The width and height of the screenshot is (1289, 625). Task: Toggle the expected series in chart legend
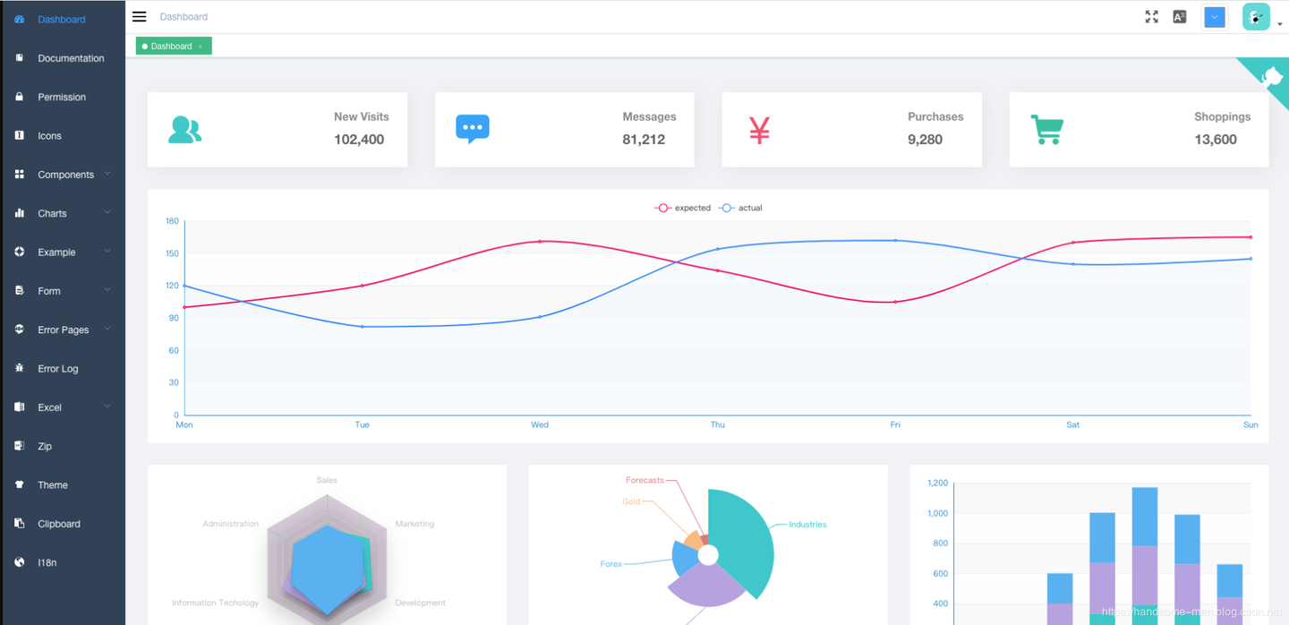pyautogui.click(x=682, y=208)
